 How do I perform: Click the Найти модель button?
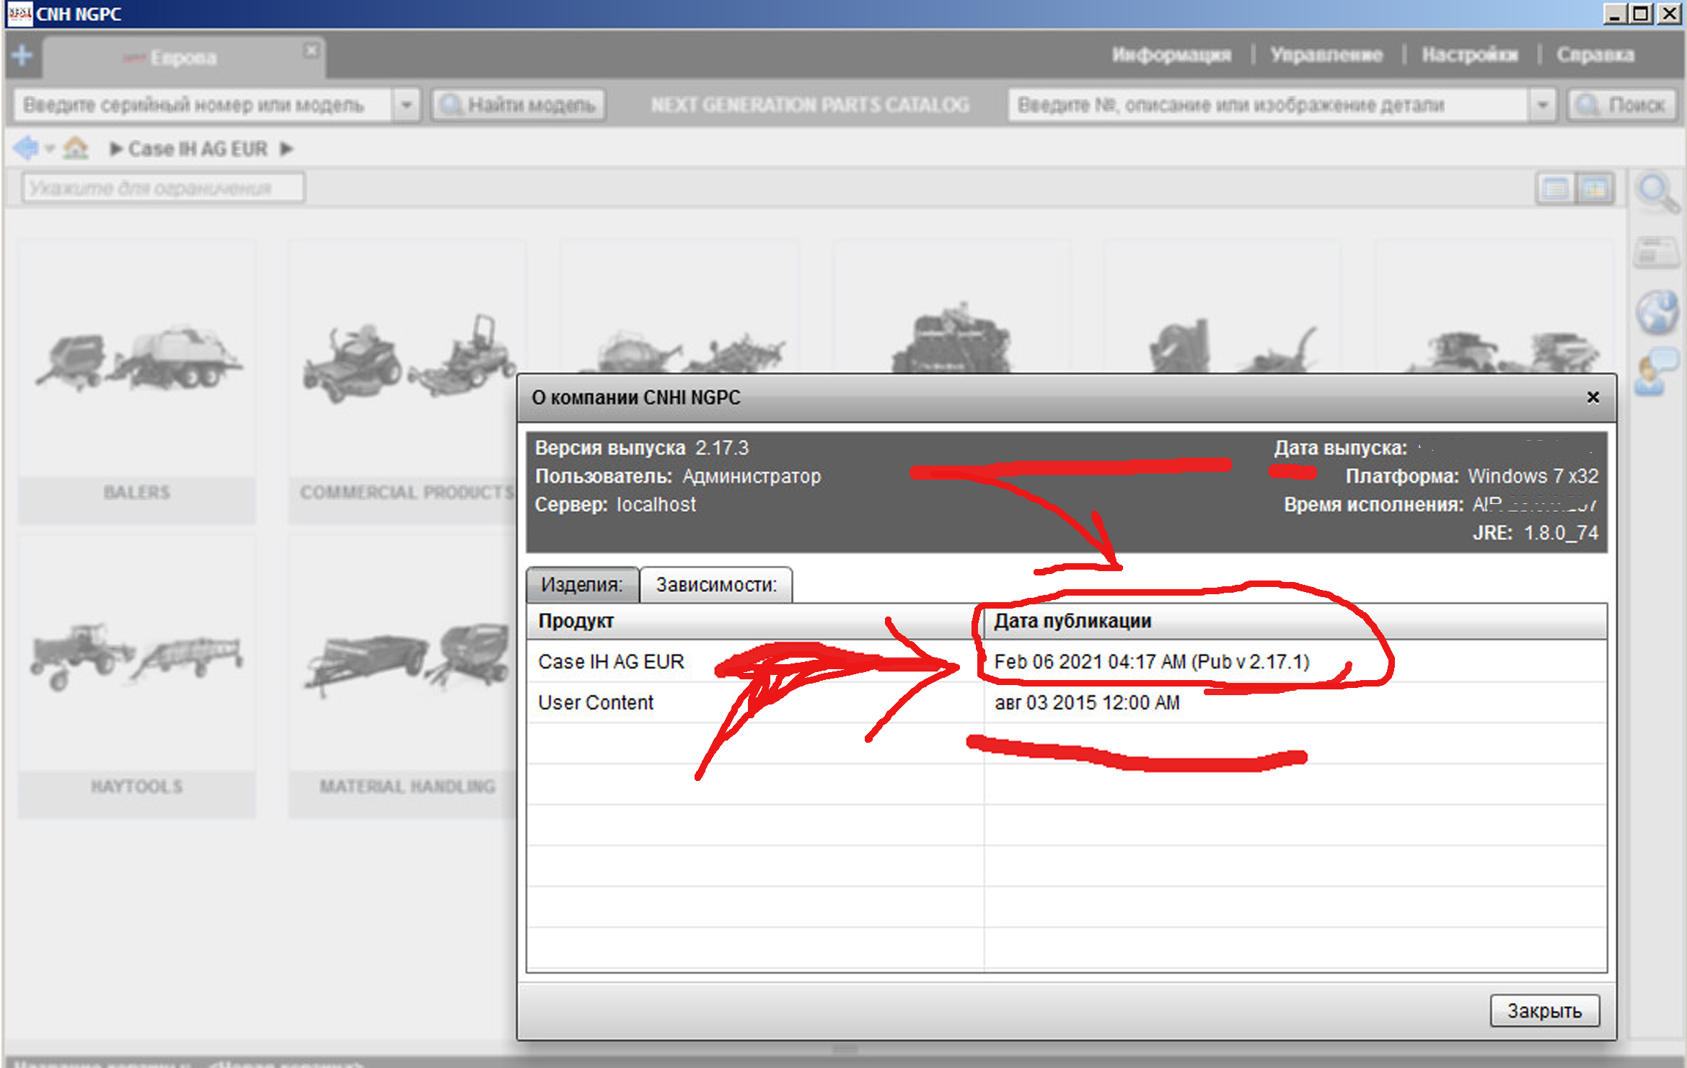pyautogui.click(x=519, y=105)
